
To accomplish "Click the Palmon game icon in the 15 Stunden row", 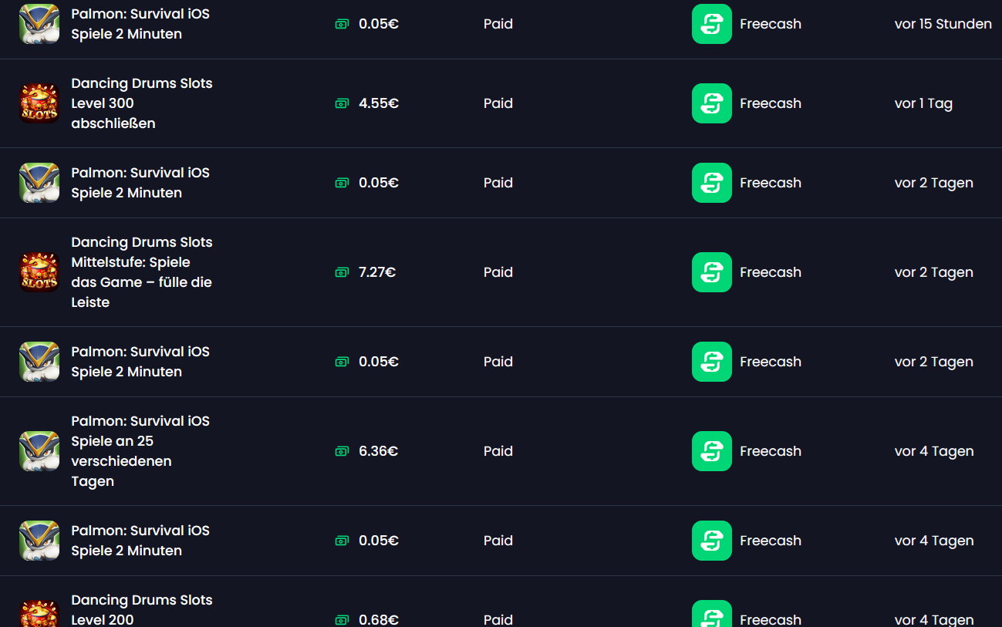I will coord(39,24).
